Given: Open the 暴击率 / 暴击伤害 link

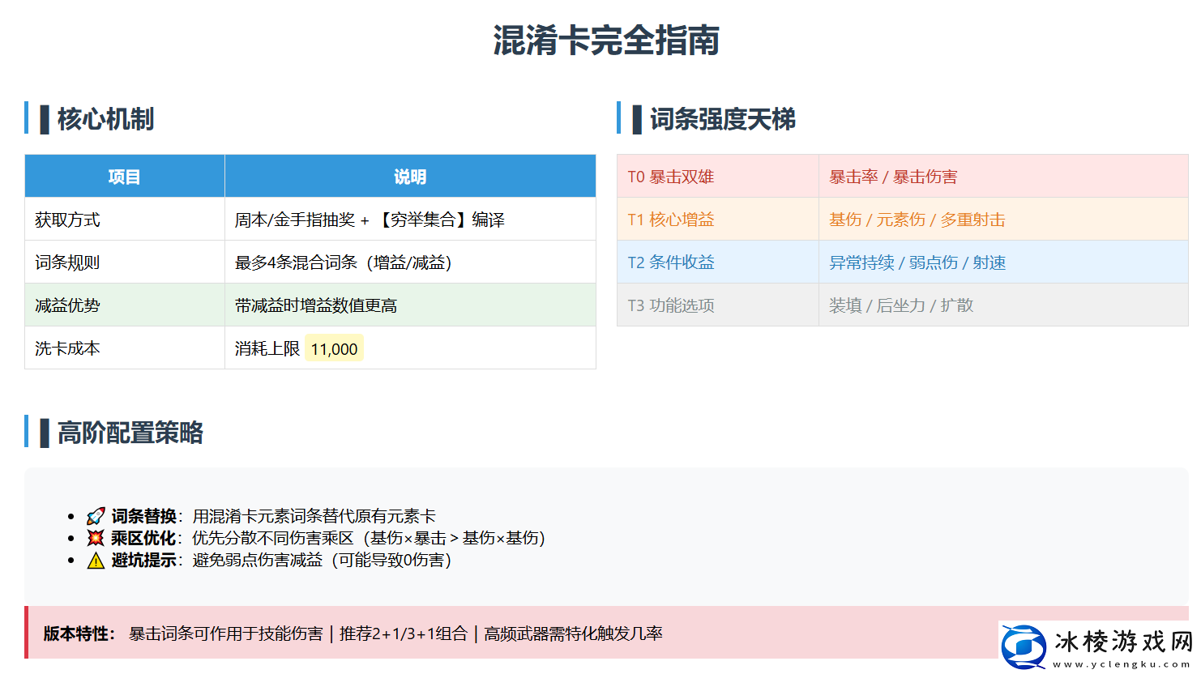Looking at the screenshot, I should click(x=891, y=176).
